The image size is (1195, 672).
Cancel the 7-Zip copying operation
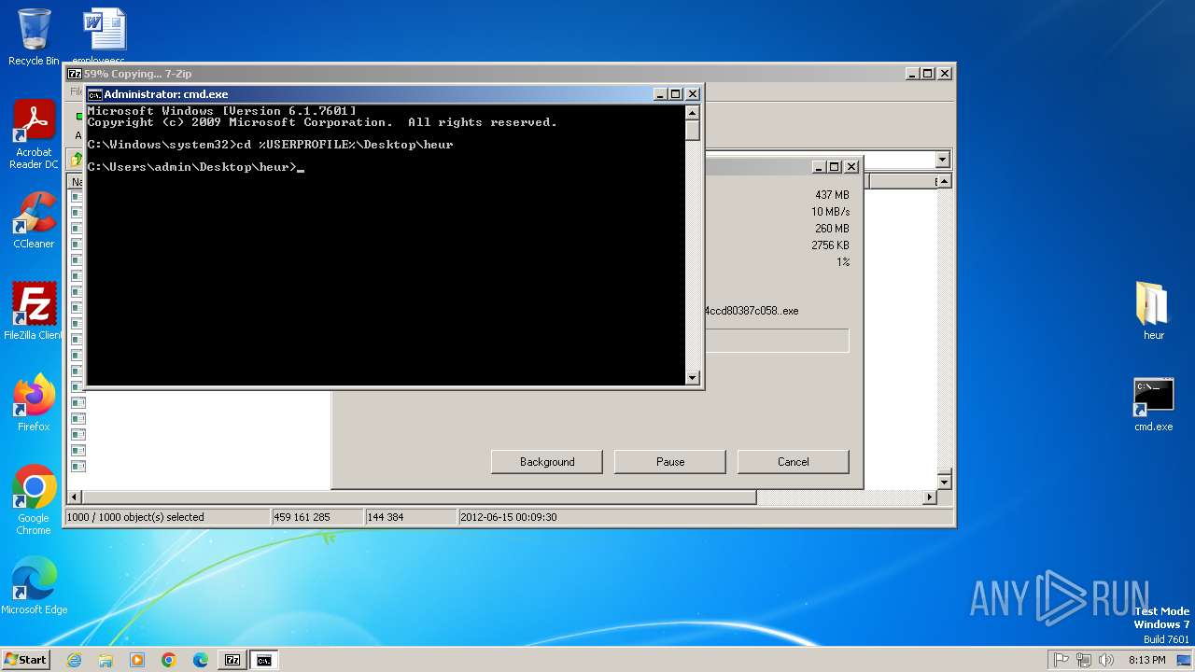click(794, 462)
